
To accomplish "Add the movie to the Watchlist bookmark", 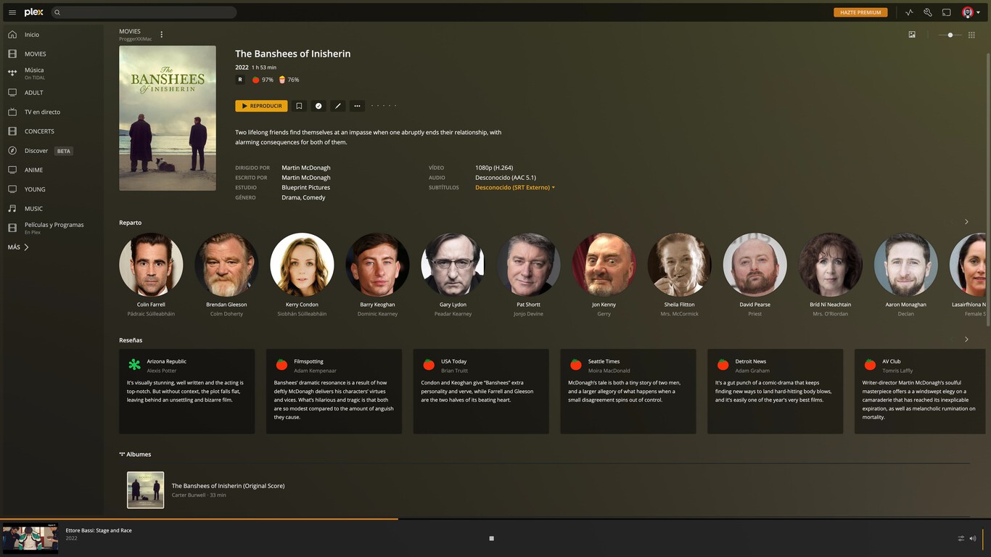I will pos(299,106).
